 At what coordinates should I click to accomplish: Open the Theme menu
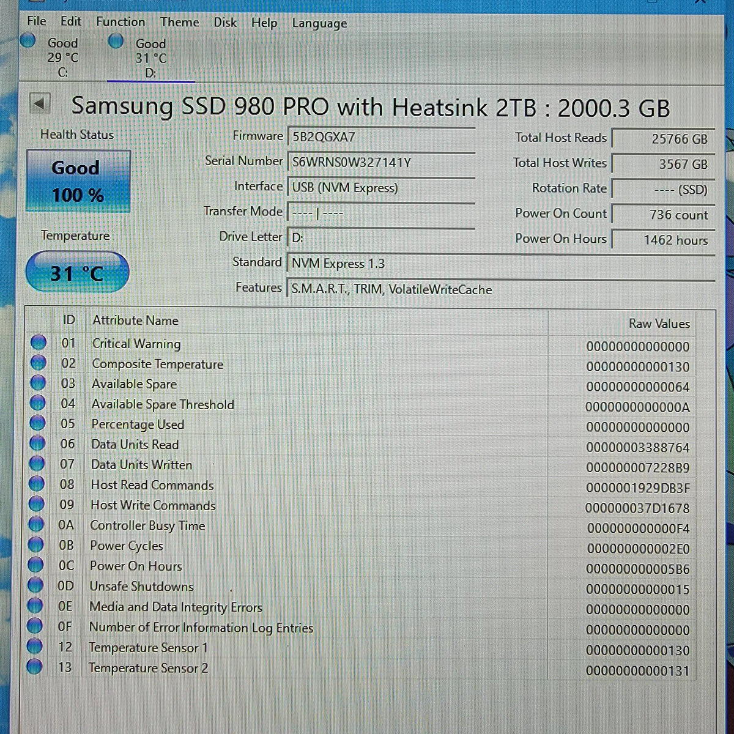(180, 23)
